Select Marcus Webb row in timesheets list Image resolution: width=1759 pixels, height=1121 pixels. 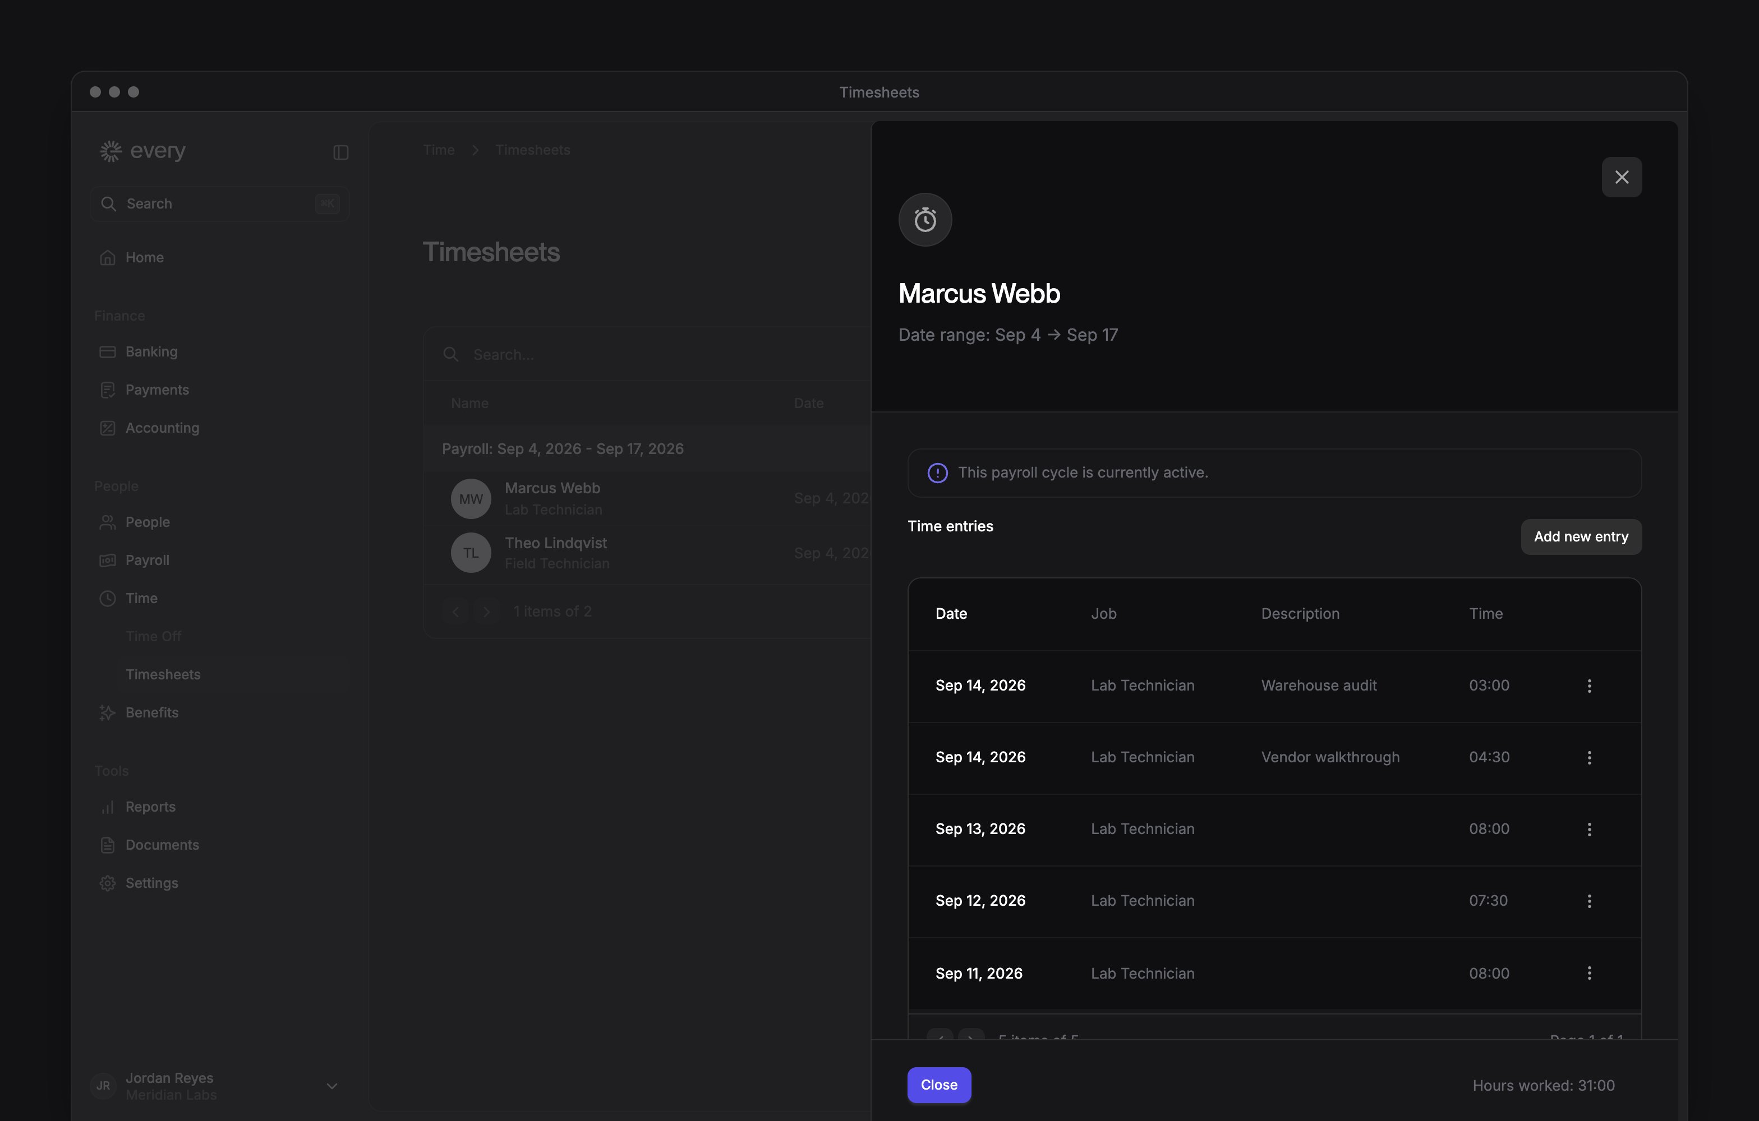coord(647,498)
